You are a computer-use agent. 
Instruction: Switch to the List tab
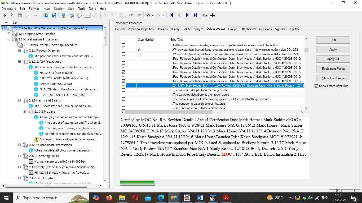pyautogui.click(x=15, y=23)
